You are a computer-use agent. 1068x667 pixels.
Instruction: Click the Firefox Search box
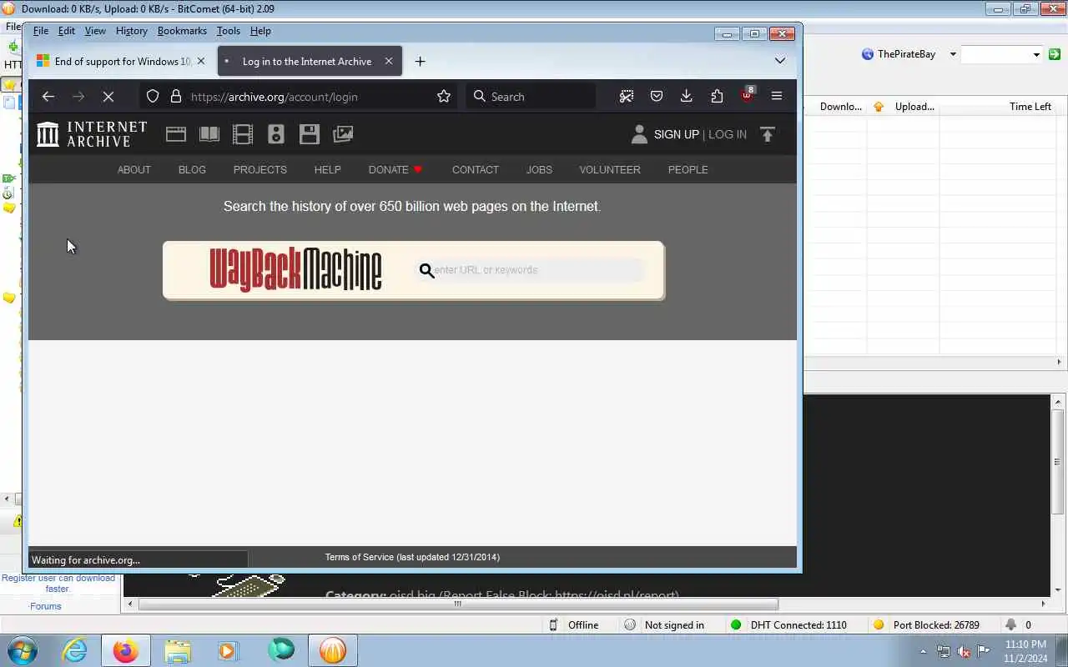(531, 97)
